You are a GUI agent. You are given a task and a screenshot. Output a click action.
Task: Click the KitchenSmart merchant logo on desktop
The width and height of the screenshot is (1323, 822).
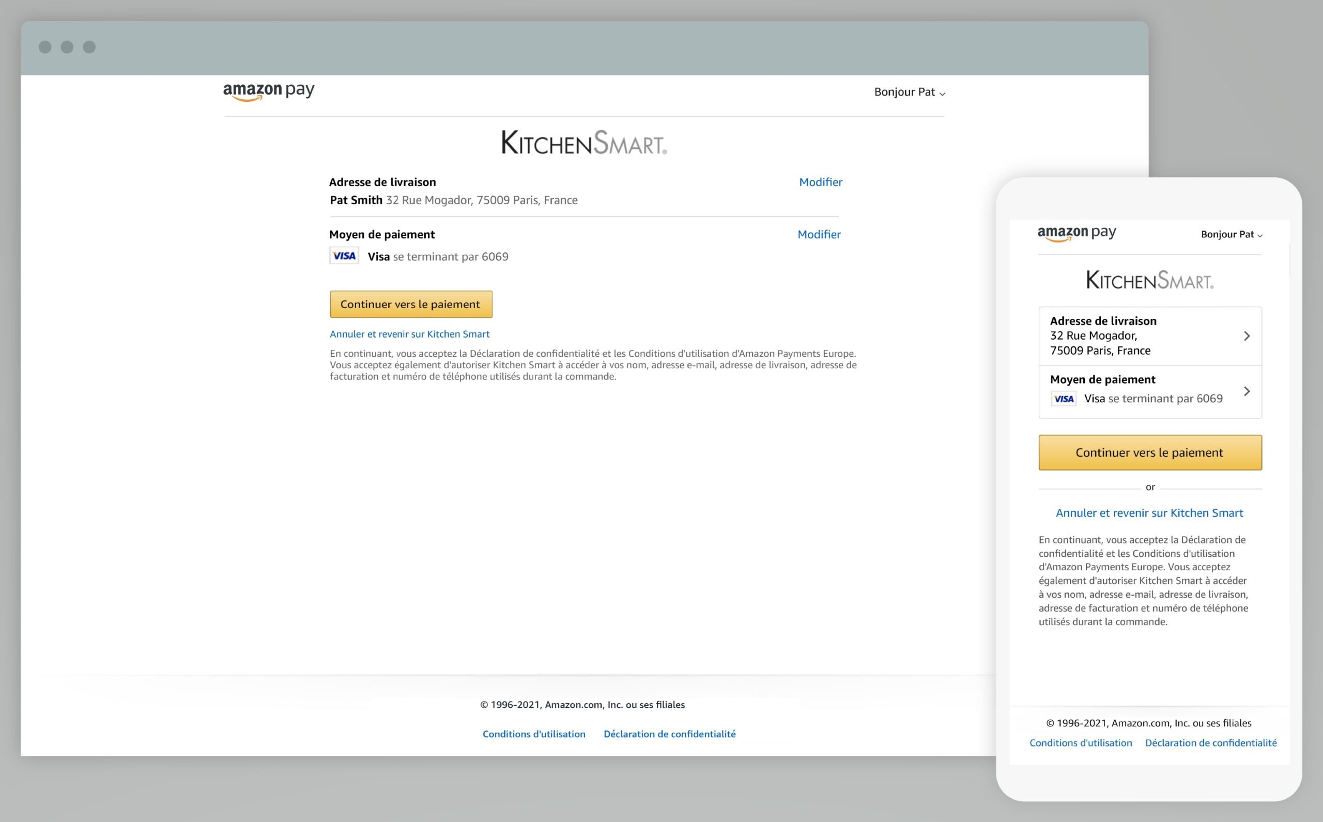click(x=583, y=144)
